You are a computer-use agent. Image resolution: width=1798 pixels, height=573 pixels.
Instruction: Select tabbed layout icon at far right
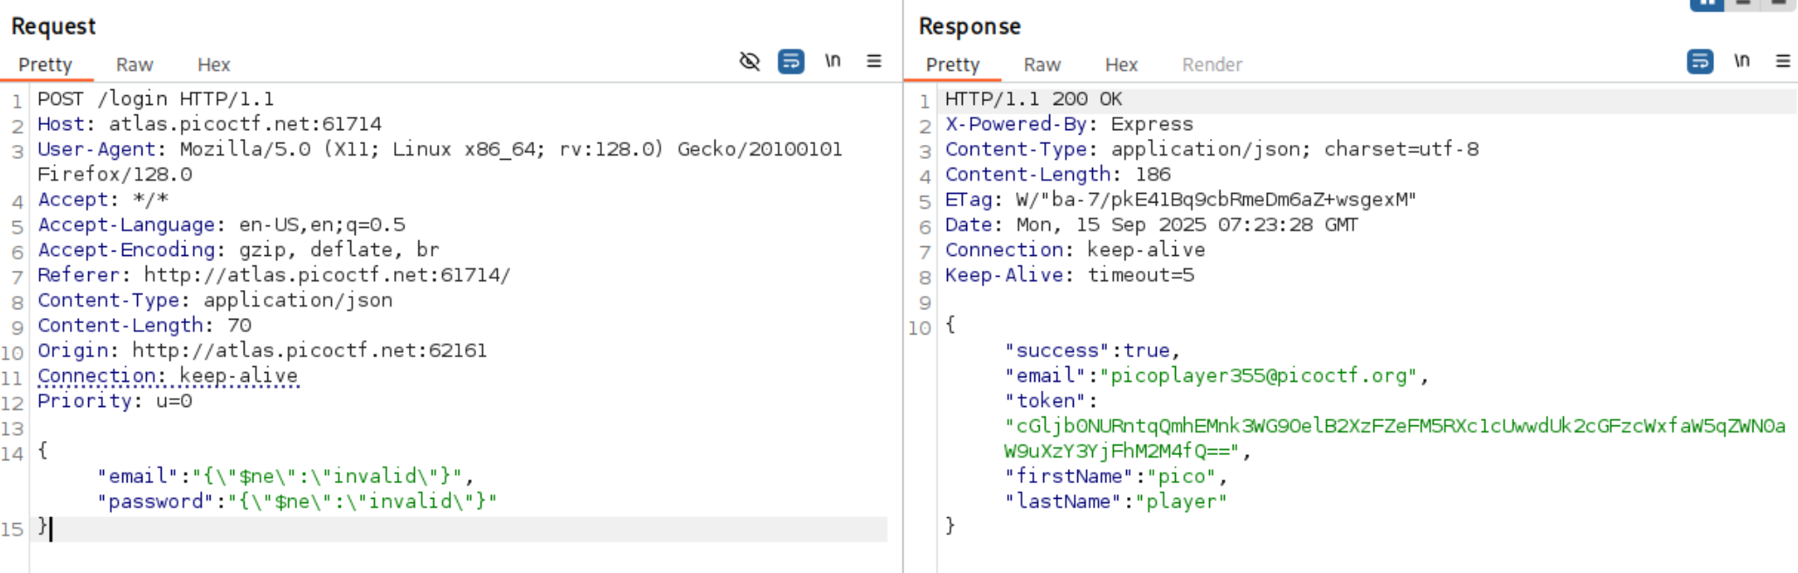1778,3
